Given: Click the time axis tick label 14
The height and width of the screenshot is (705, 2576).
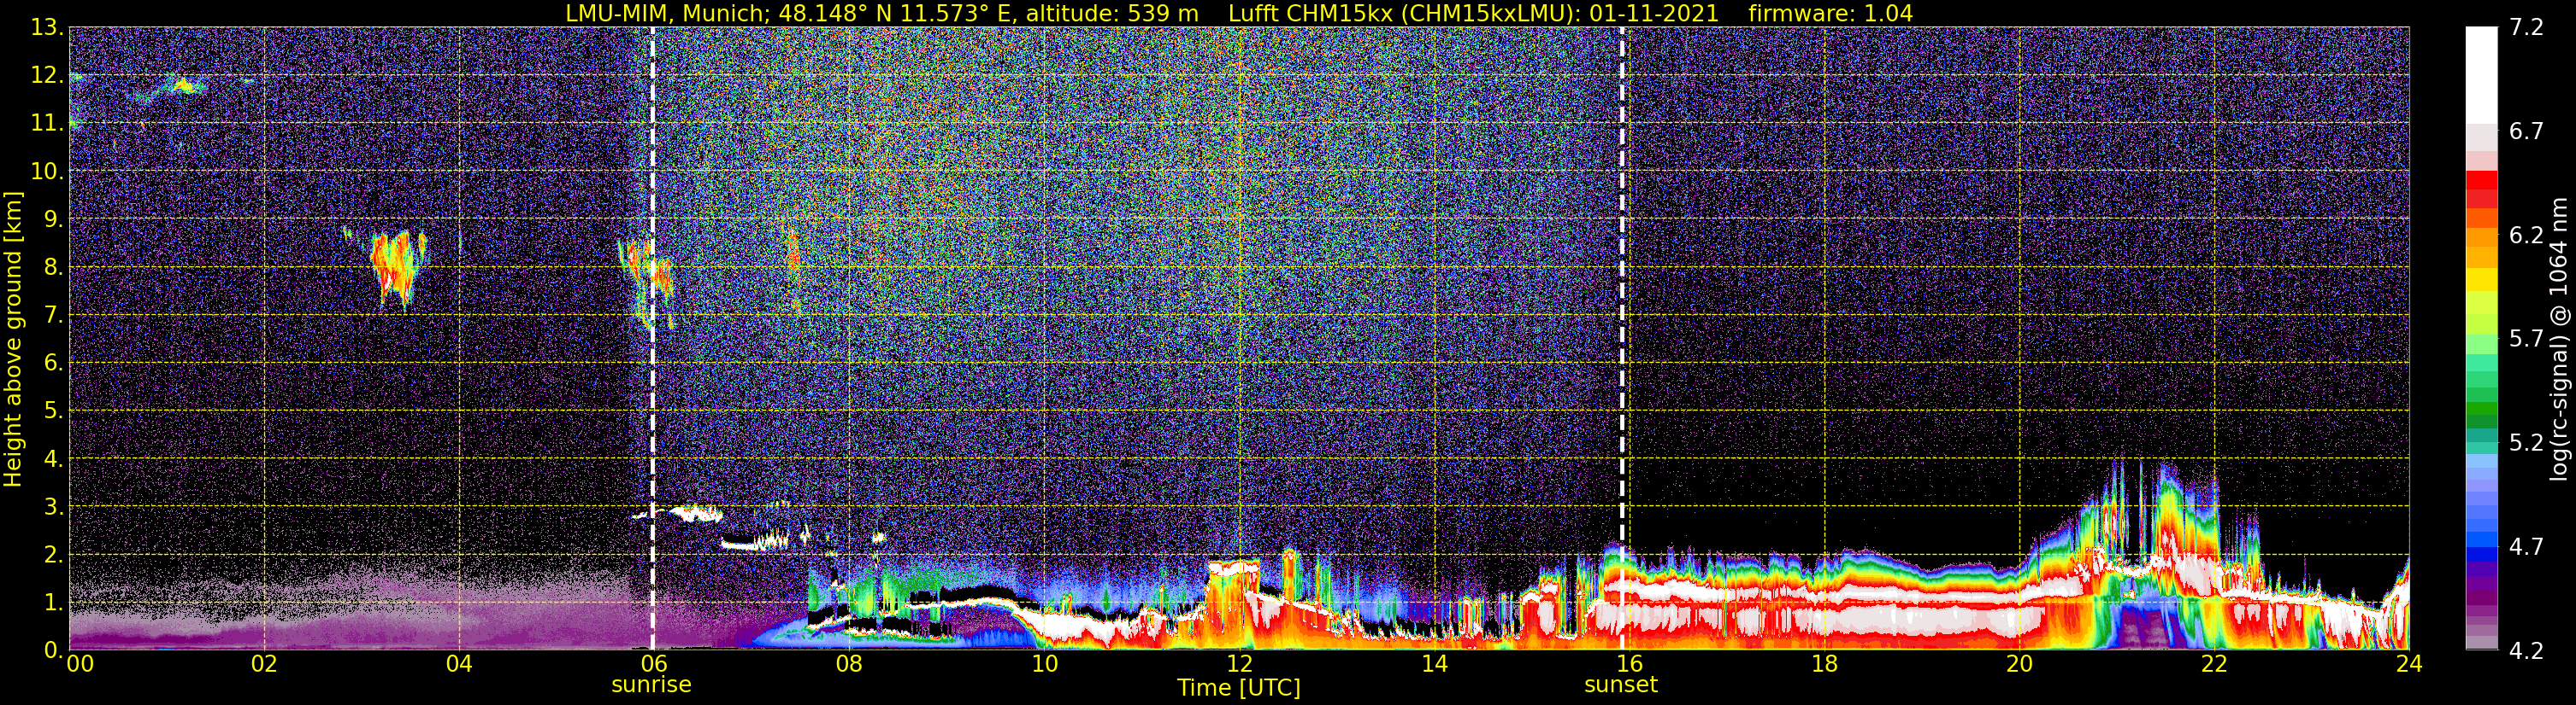Looking at the screenshot, I should (x=1434, y=665).
